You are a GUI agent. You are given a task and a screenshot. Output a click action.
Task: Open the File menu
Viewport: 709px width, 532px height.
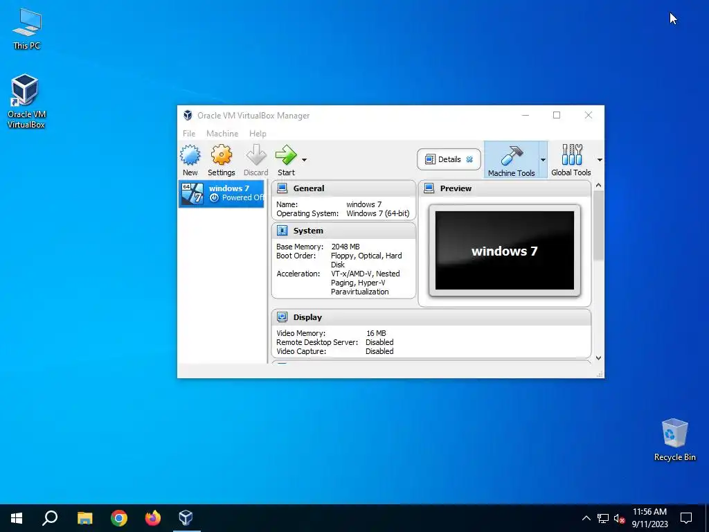pos(189,134)
